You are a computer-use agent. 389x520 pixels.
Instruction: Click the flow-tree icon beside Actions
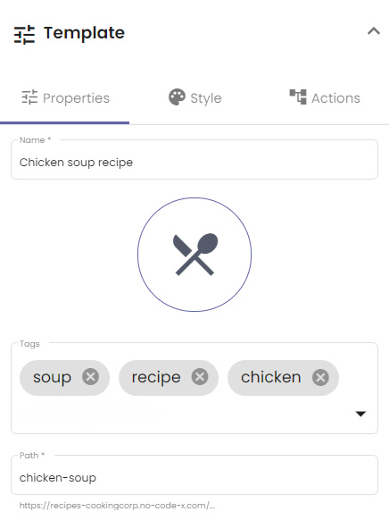298,96
